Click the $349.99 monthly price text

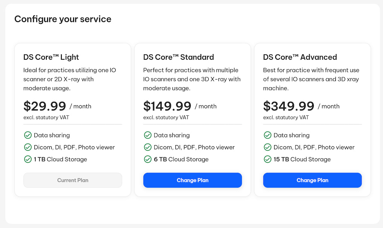(288, 106)
